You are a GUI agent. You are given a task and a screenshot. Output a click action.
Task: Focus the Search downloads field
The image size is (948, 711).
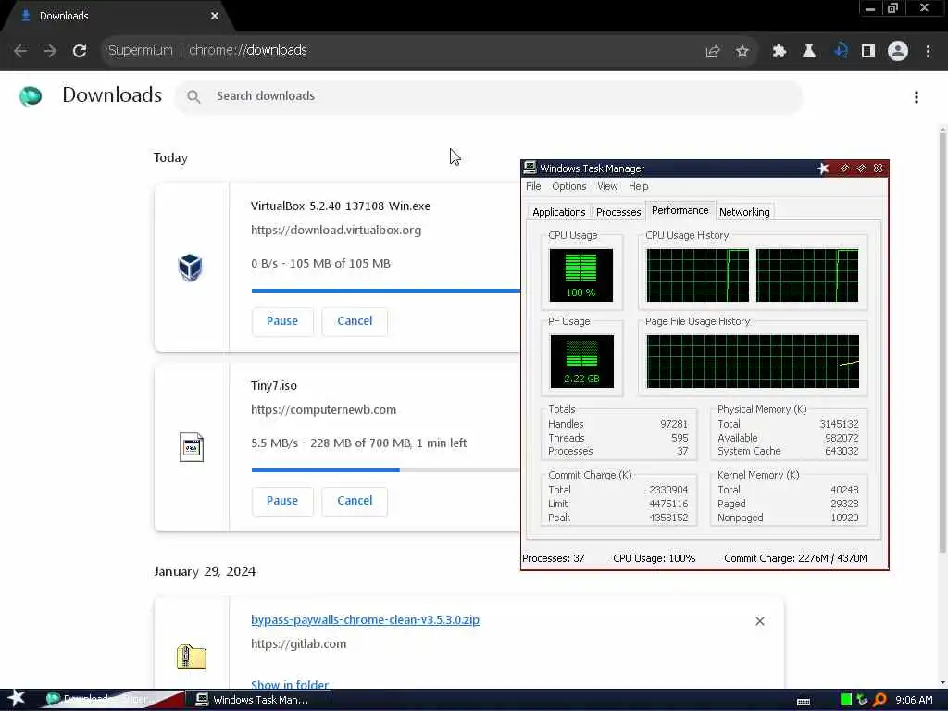tap(489, 96)
